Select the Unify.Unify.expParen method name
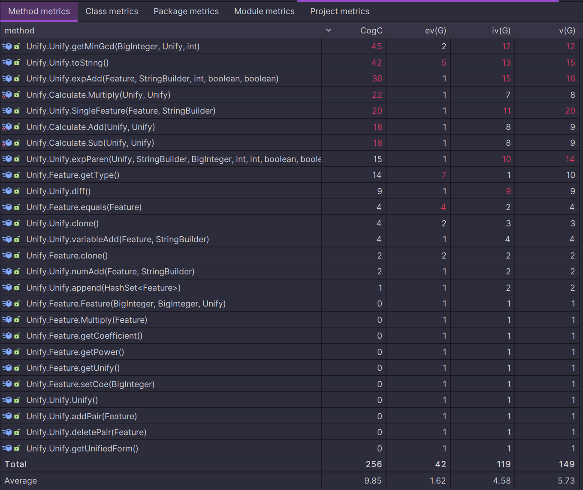The image size is (583, 490). [174, 159]
